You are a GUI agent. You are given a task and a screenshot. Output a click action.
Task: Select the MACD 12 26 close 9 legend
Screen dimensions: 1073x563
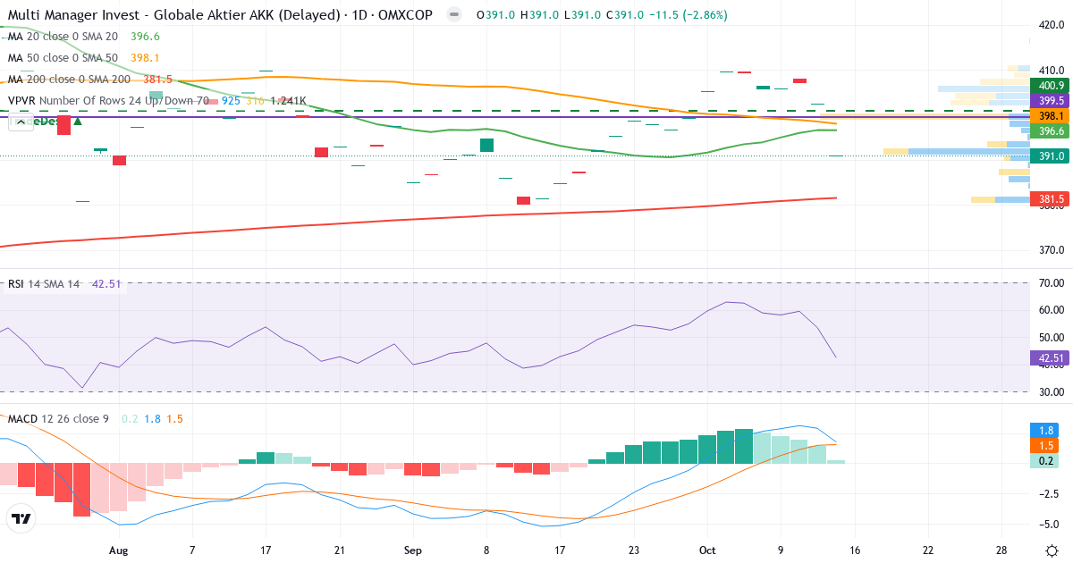tap(59, 418)
